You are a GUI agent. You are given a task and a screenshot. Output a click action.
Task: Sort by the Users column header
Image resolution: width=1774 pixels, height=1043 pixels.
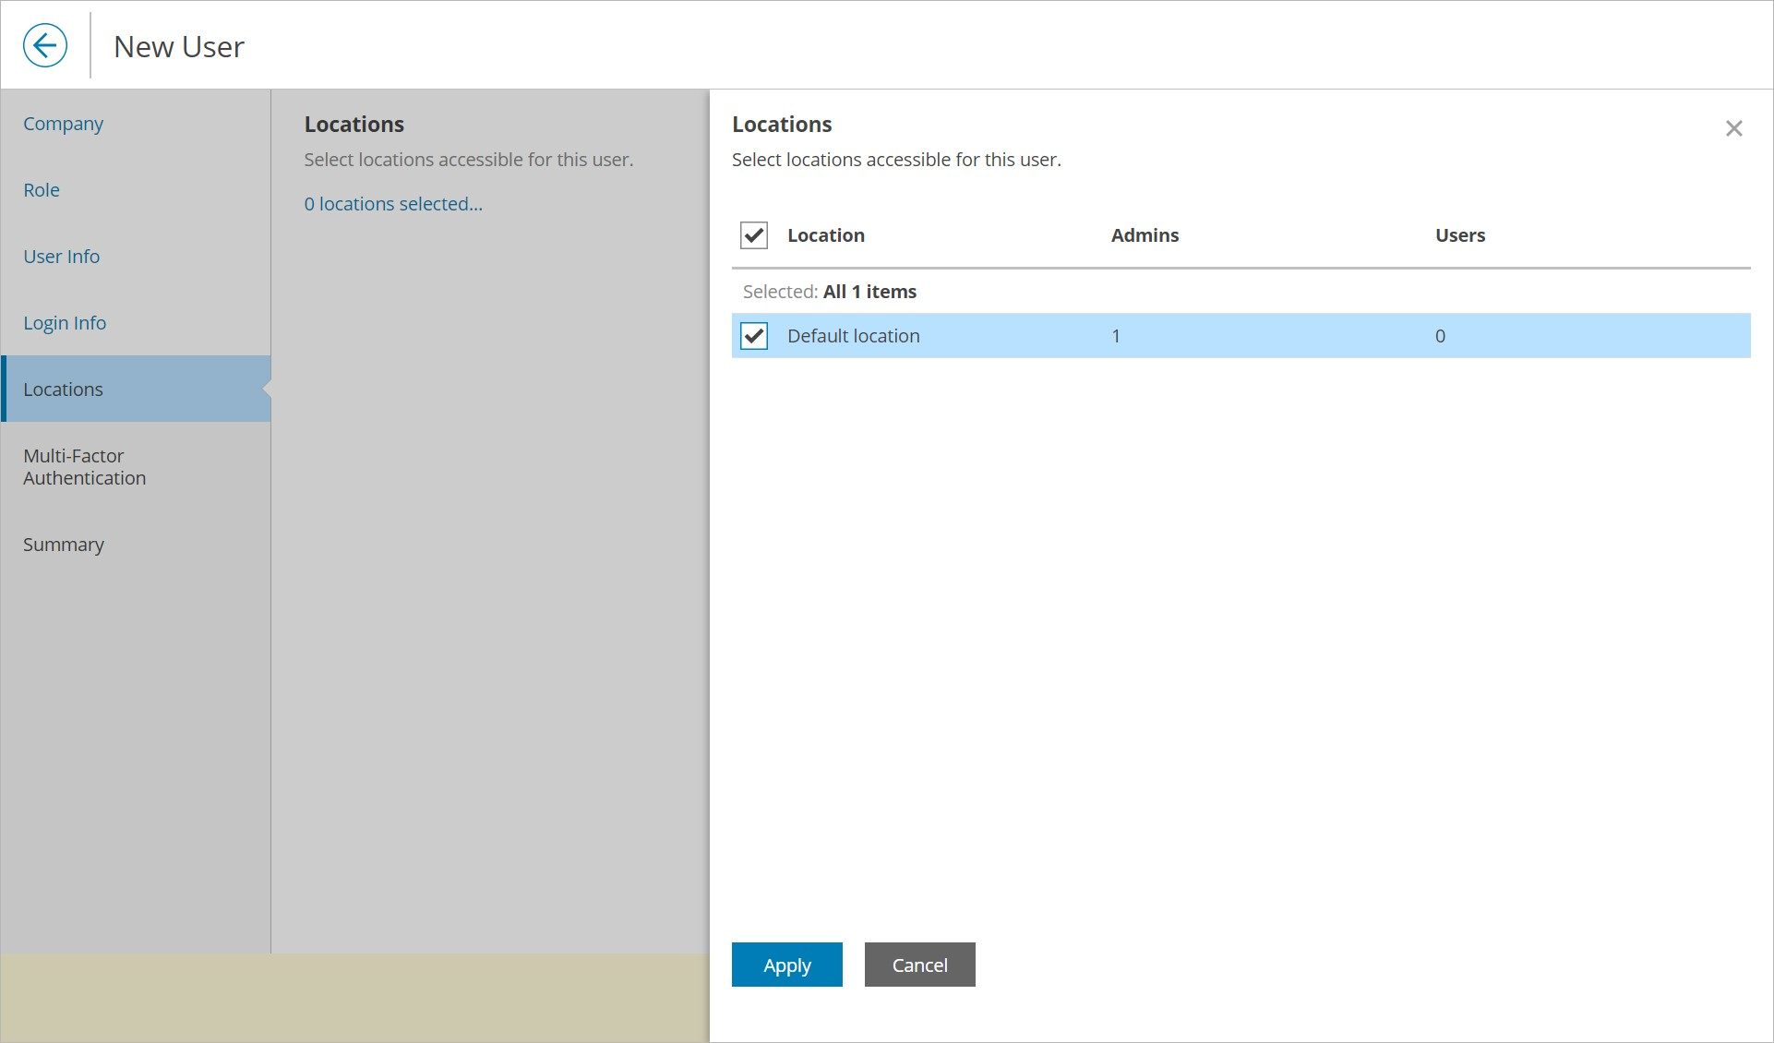[1459, 235]
